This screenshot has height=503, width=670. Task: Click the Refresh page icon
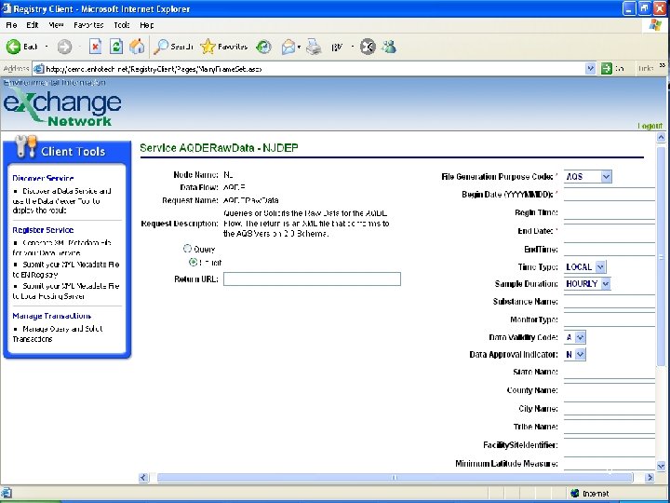(x=115, y=47)
